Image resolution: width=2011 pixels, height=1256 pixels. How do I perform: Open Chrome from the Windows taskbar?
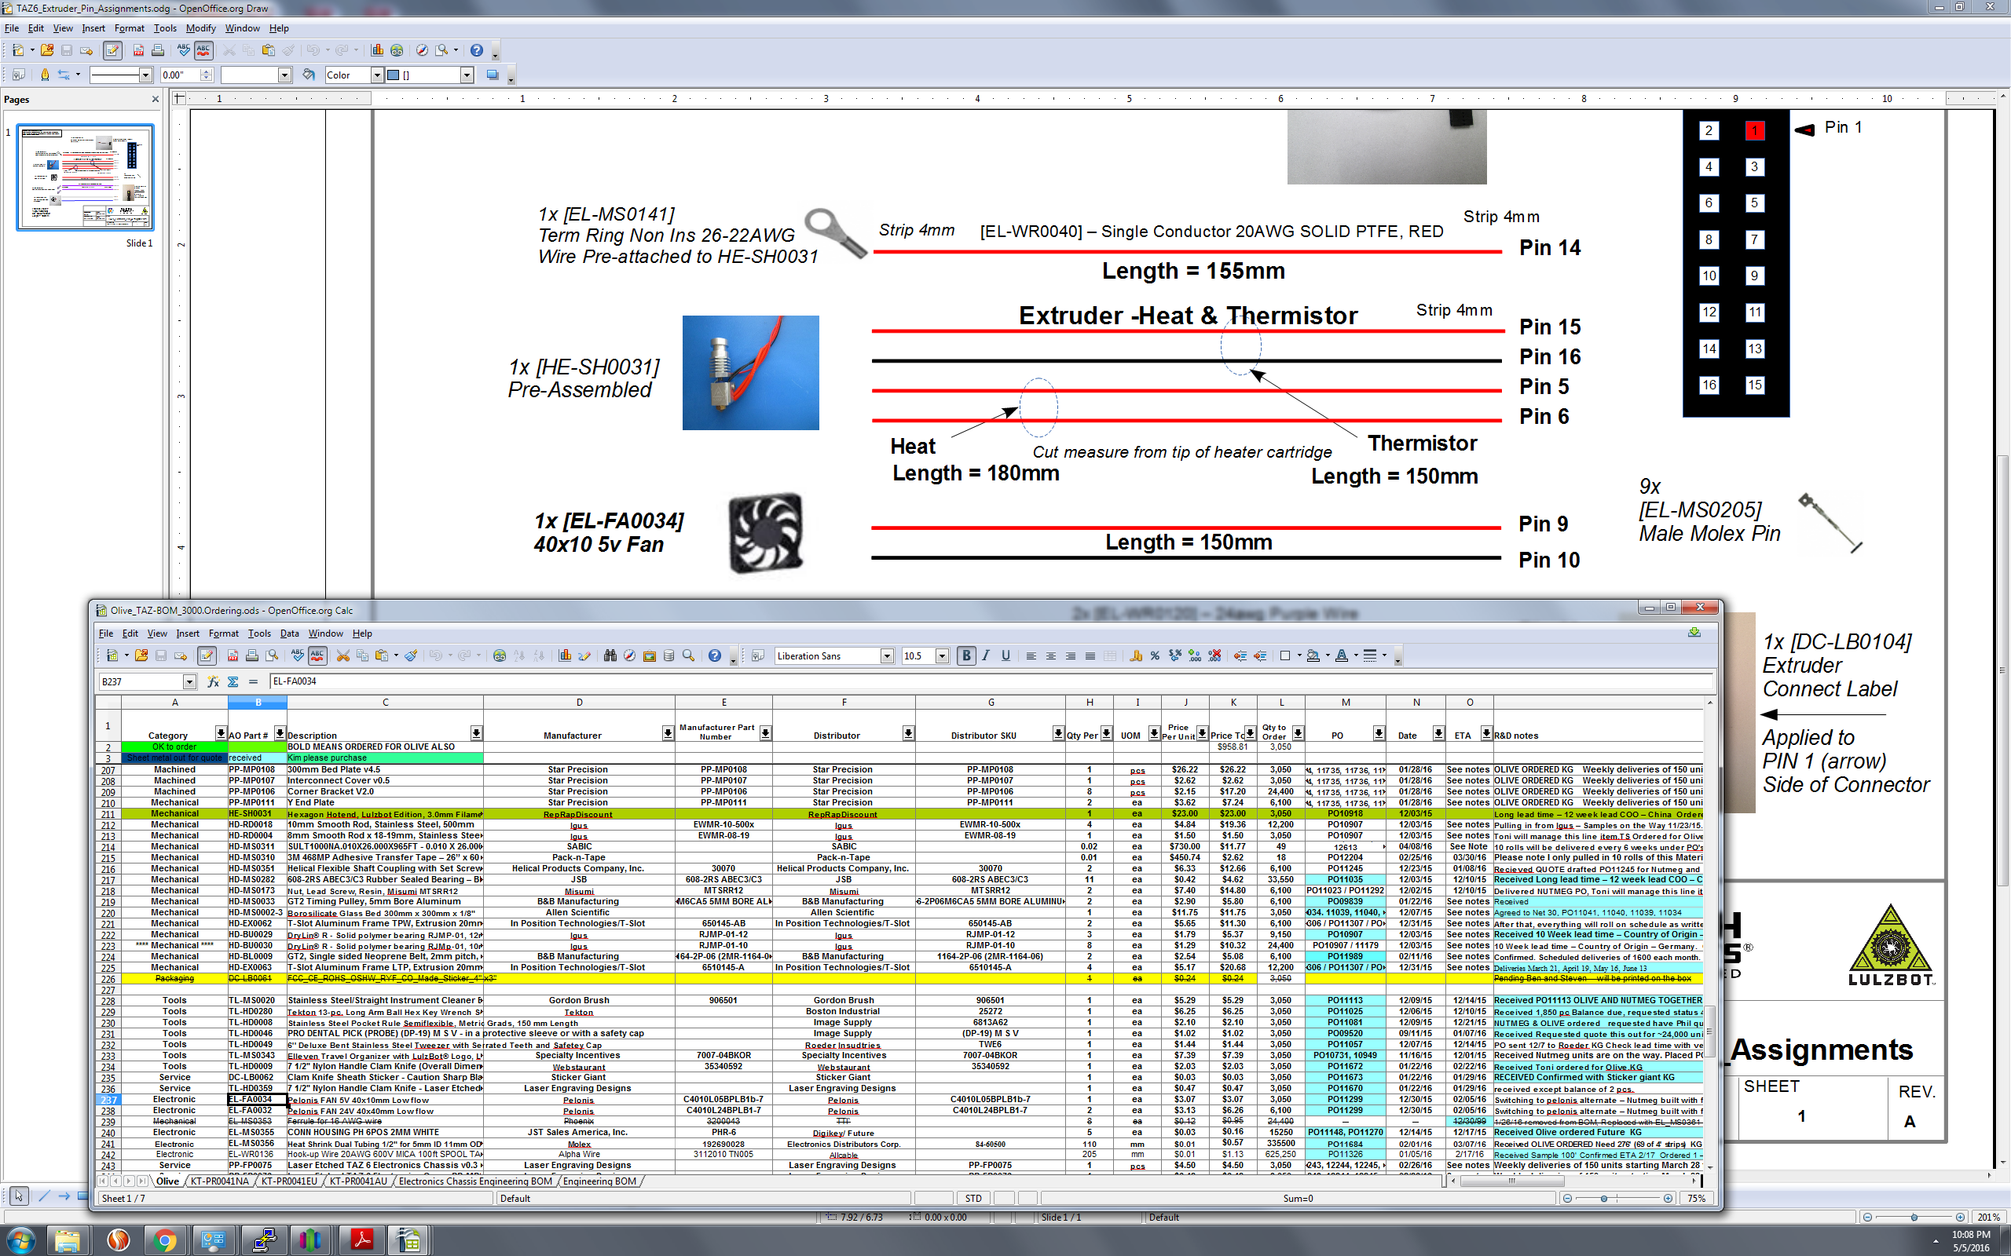tap(164, 1241)
